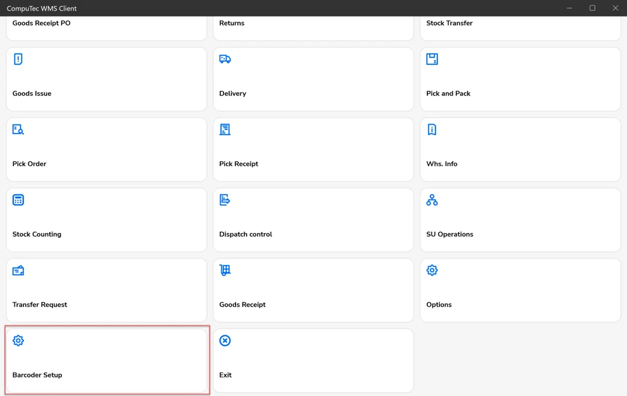Click the Delivery truck icon

[225, 59]
